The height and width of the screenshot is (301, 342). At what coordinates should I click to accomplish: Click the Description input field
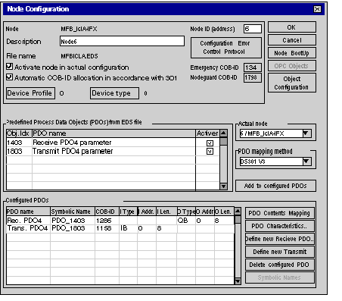[122, 41]
